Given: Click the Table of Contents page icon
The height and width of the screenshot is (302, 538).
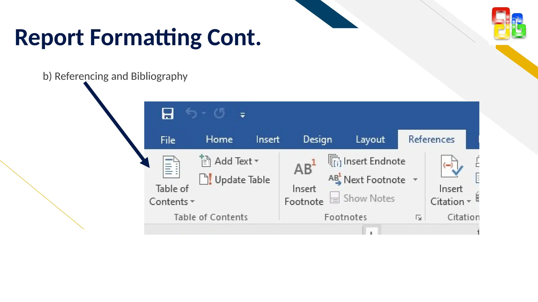Looking at the screenshot, I should click(x=171, y=167).
